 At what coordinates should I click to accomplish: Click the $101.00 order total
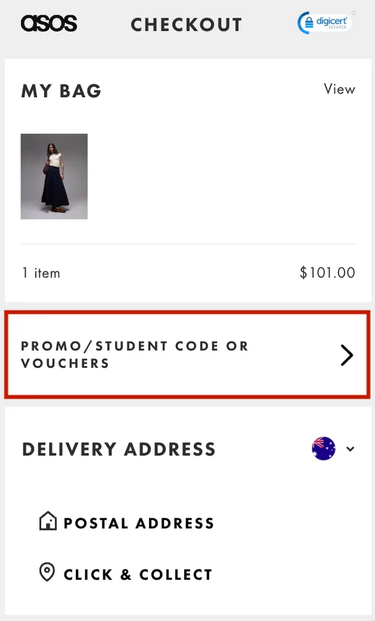328,273
